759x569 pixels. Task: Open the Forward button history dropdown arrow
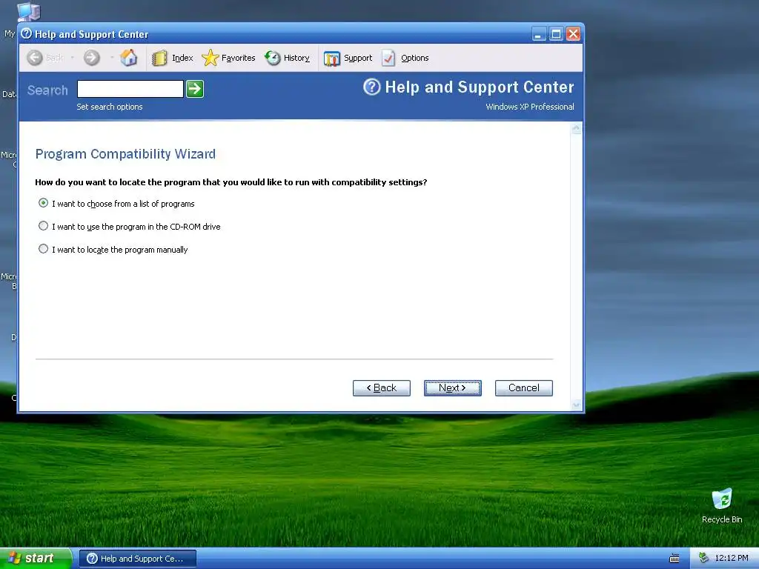pos(111,58)
